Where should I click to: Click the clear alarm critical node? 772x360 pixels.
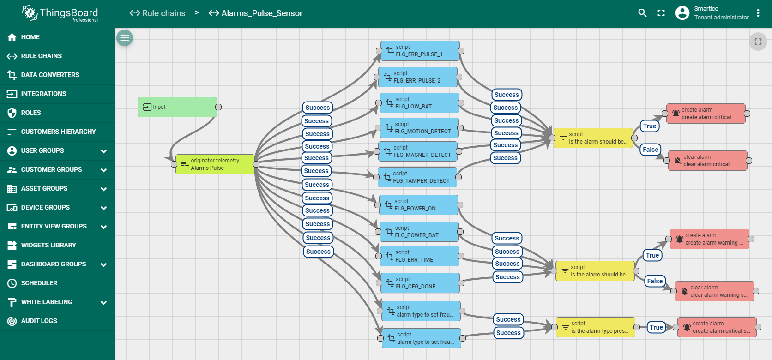point(707,161)
